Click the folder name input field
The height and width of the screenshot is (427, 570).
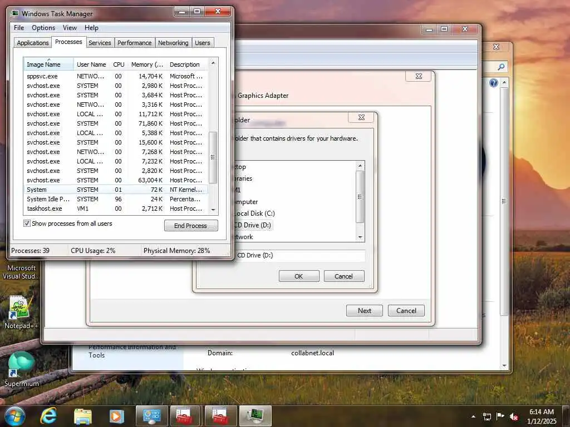pyautogui.click(x=300, y=255)
